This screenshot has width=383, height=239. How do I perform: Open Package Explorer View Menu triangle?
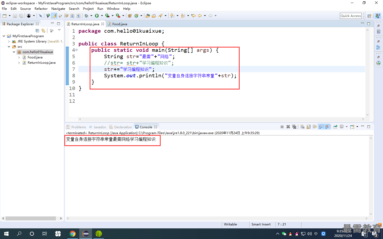click(59, 30)
